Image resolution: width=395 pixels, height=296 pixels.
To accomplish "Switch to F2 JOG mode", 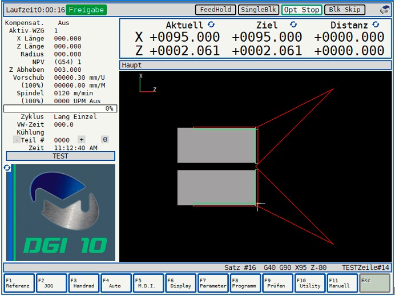I will [x=51, y=283].
